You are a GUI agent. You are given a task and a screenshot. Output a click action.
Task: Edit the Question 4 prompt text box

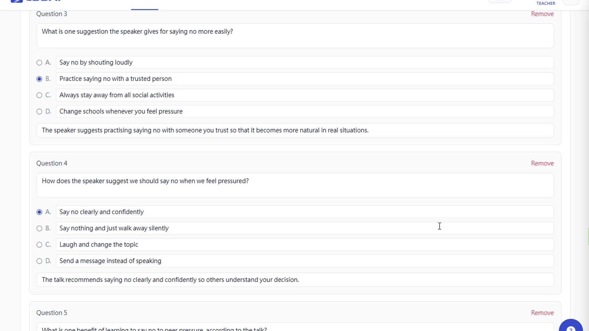[295, 185]
